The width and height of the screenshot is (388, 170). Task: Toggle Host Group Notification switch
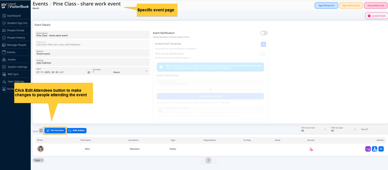[x=262, y=54]
